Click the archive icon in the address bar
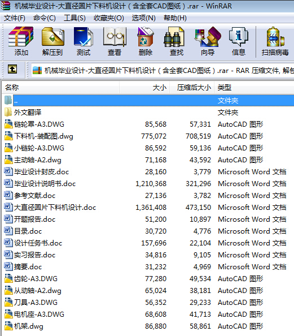 (x=37, y=70)
